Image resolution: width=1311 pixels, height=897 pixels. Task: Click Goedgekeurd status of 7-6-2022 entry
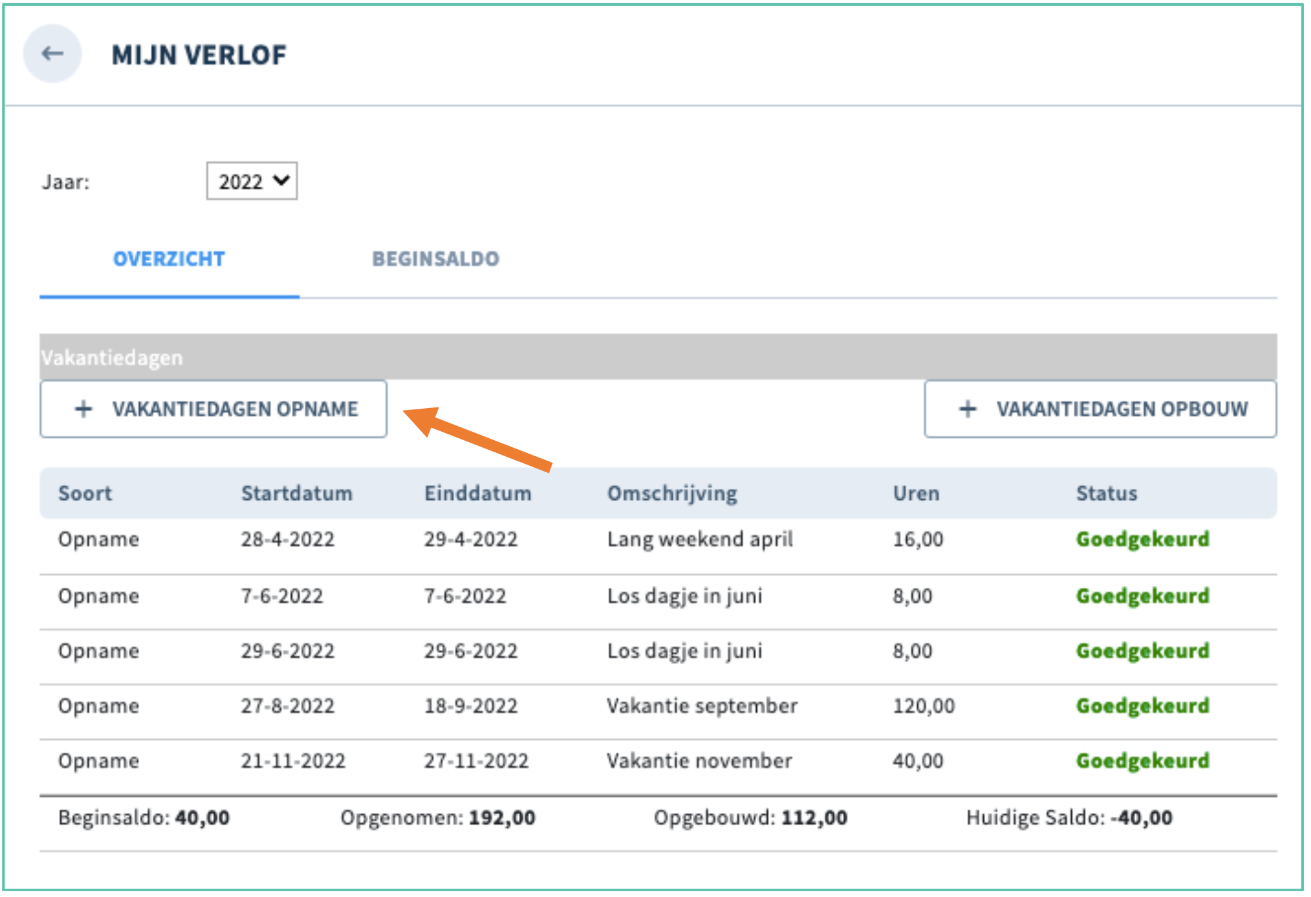pos(1142,596)
